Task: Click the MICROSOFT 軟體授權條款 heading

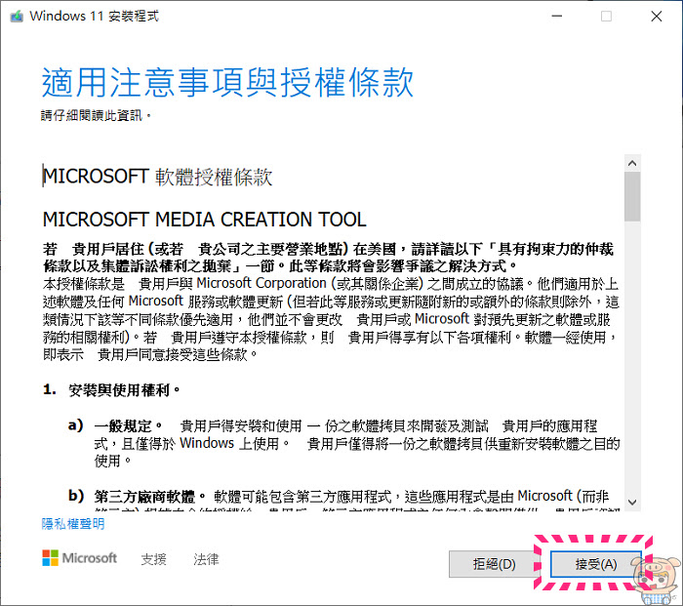Action: (158, 177)
